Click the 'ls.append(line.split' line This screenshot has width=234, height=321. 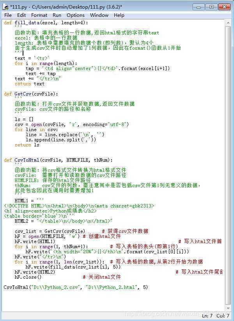pyautogui.click(x=61, y=140)
